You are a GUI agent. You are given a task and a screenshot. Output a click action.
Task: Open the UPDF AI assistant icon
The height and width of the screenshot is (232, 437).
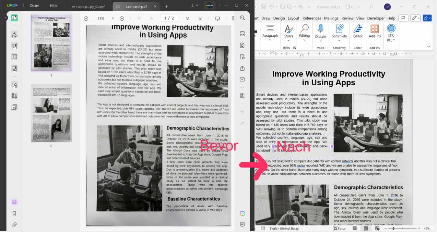(x=242, y=214)
